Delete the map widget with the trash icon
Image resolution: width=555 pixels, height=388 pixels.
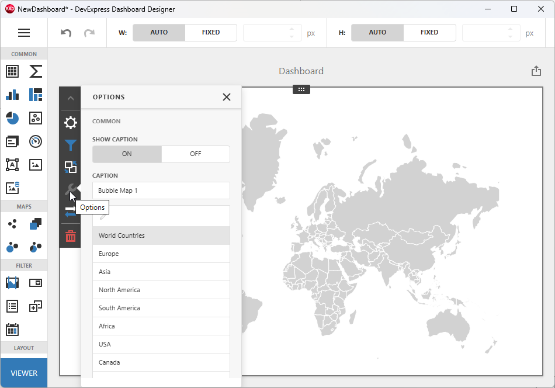pyautogui.click(x=70, y=236)
